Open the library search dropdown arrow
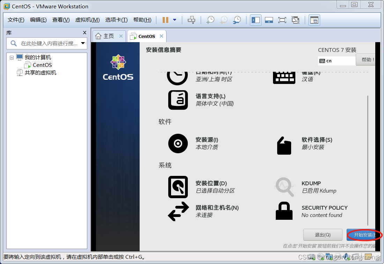Screen dimensions: 384x264 pyautogui.click(x=83, y=43)
